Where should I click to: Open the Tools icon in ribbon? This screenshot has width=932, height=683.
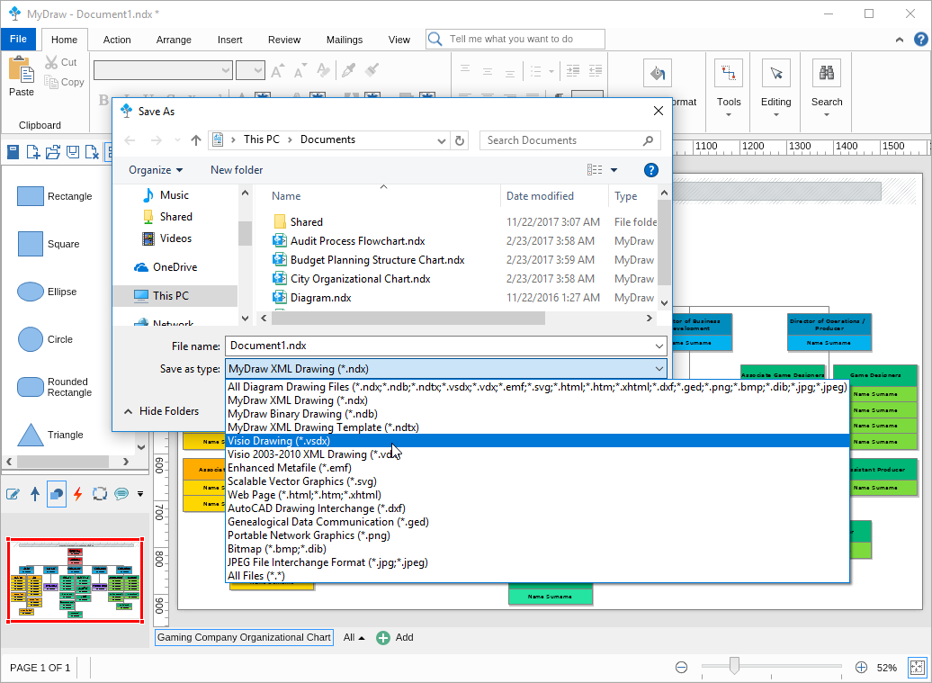click(728, 73)
